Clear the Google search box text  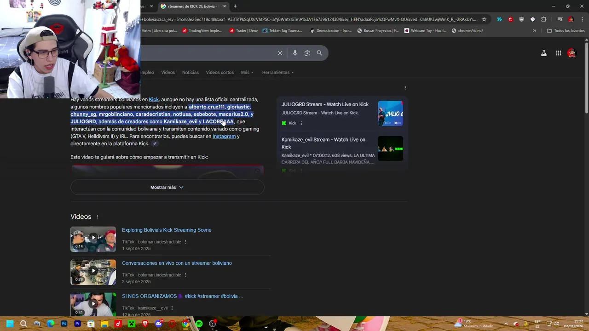(280, 53)
